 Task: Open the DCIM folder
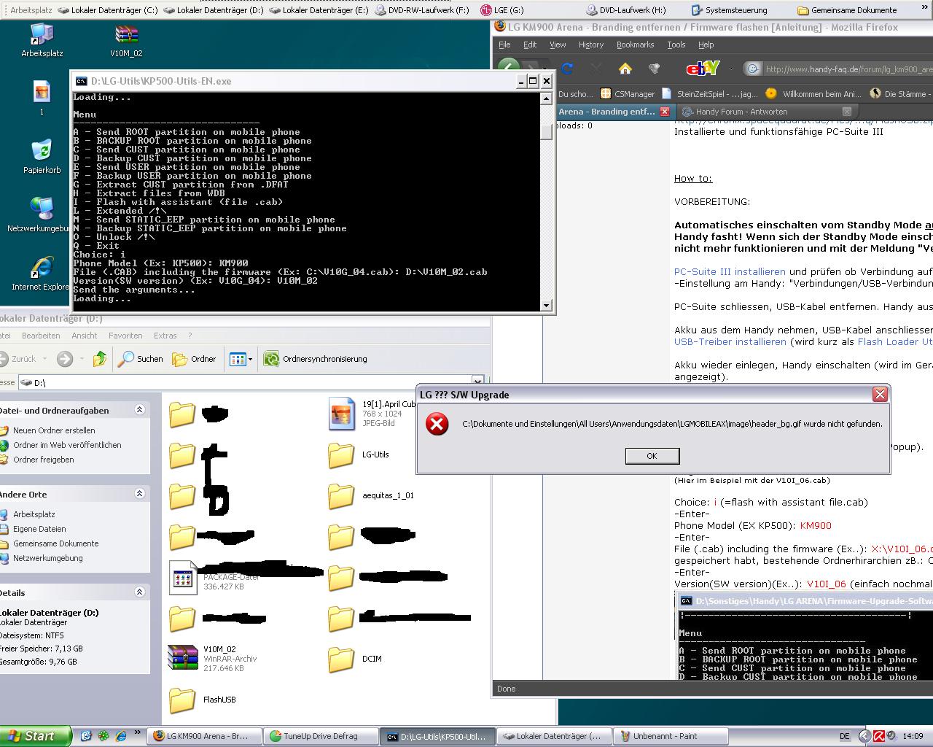356,659
